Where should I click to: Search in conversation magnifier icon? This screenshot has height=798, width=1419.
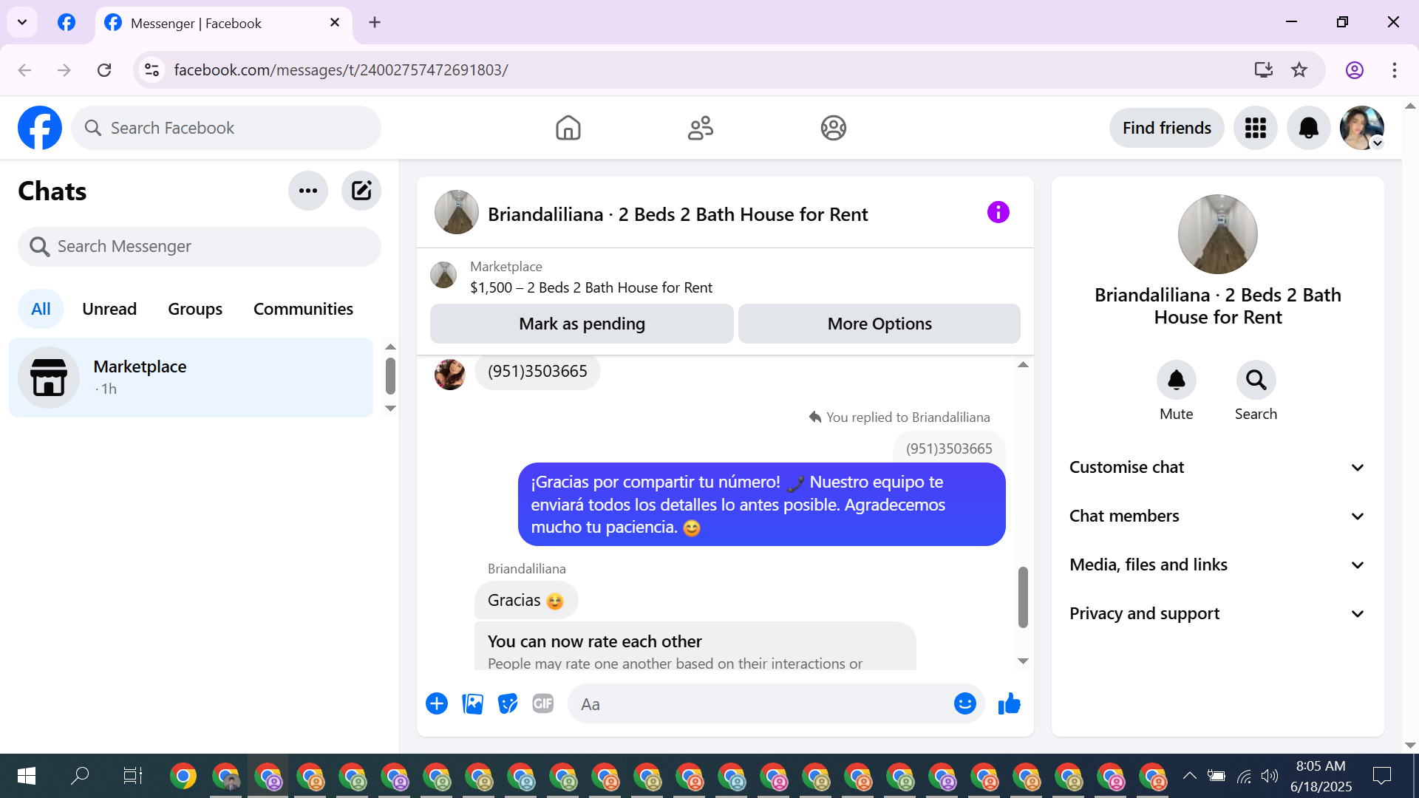click(1256, 380)
